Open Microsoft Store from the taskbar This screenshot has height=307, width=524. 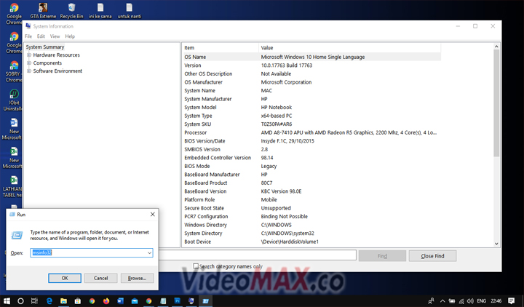tap(78, 301)
